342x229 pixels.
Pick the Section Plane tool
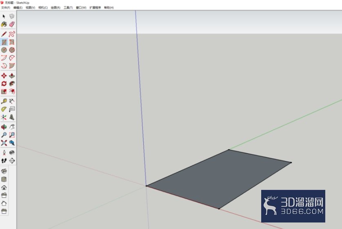click(x=12, y=161)
